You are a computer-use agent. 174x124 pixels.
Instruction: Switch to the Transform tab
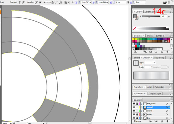(x=139, y=87)
